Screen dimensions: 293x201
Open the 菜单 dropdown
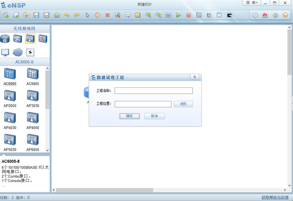[x=251, y=3]
